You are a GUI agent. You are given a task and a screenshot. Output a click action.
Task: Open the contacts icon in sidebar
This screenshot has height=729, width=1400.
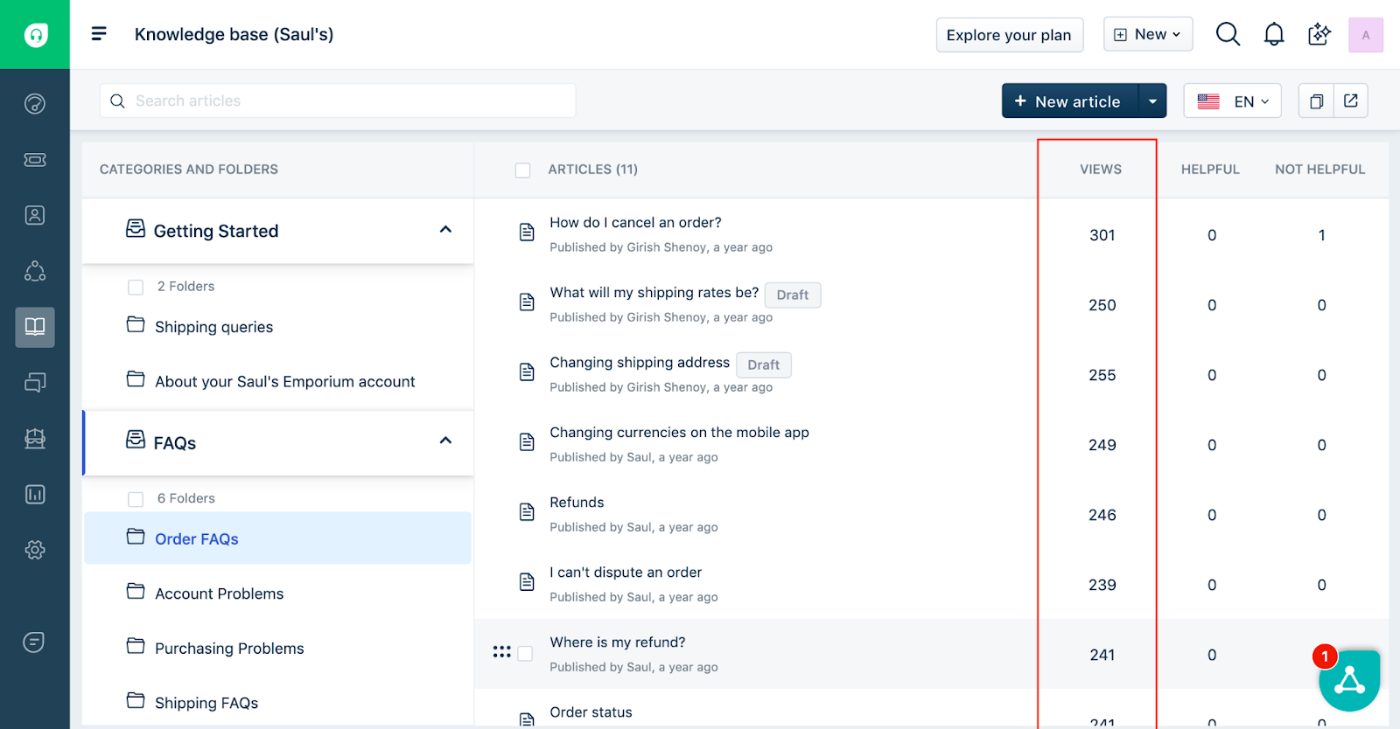pyautogui.click(x=35, y=215)
